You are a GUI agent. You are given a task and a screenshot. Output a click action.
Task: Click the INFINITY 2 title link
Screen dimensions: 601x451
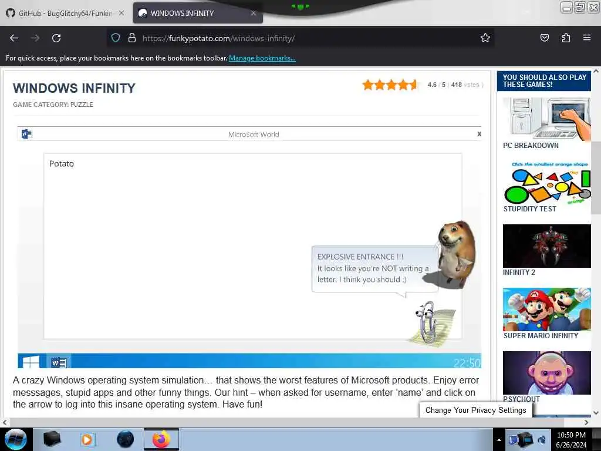[519, 272]
